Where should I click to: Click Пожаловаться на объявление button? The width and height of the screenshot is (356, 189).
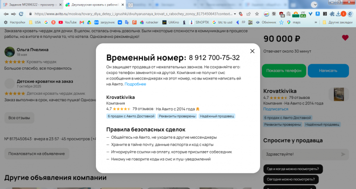(x=37, y=154)
